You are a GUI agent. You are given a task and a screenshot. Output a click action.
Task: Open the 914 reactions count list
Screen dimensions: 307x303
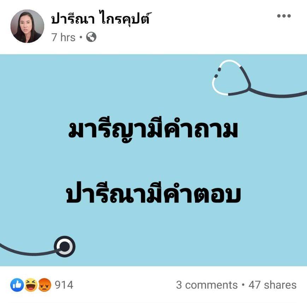click(x=64, y=285)
